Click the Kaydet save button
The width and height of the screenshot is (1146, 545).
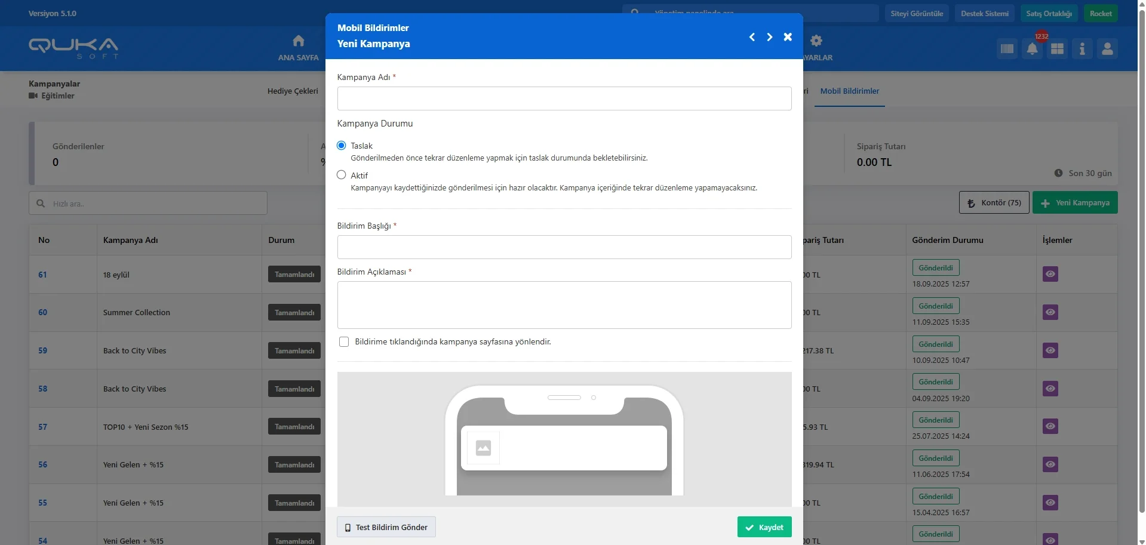pyautogui.click(x=764, y=527)
